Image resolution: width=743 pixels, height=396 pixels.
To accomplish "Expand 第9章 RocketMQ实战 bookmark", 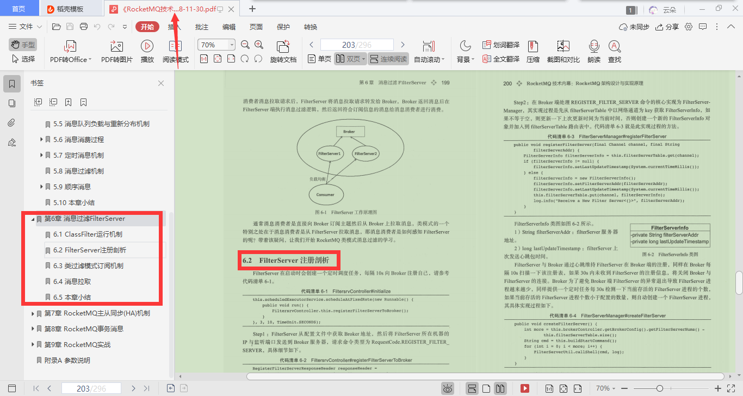I will coord(33,345).
